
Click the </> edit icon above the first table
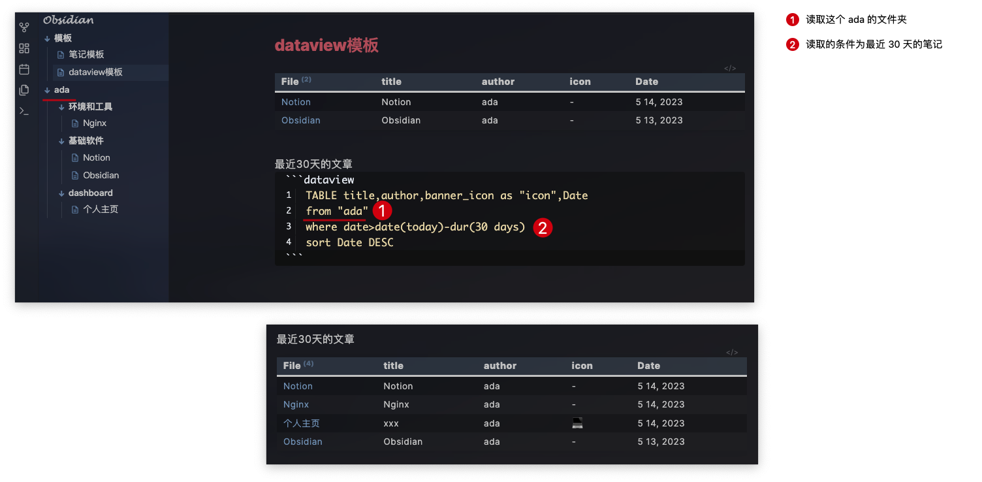click(x=730, y=67)
